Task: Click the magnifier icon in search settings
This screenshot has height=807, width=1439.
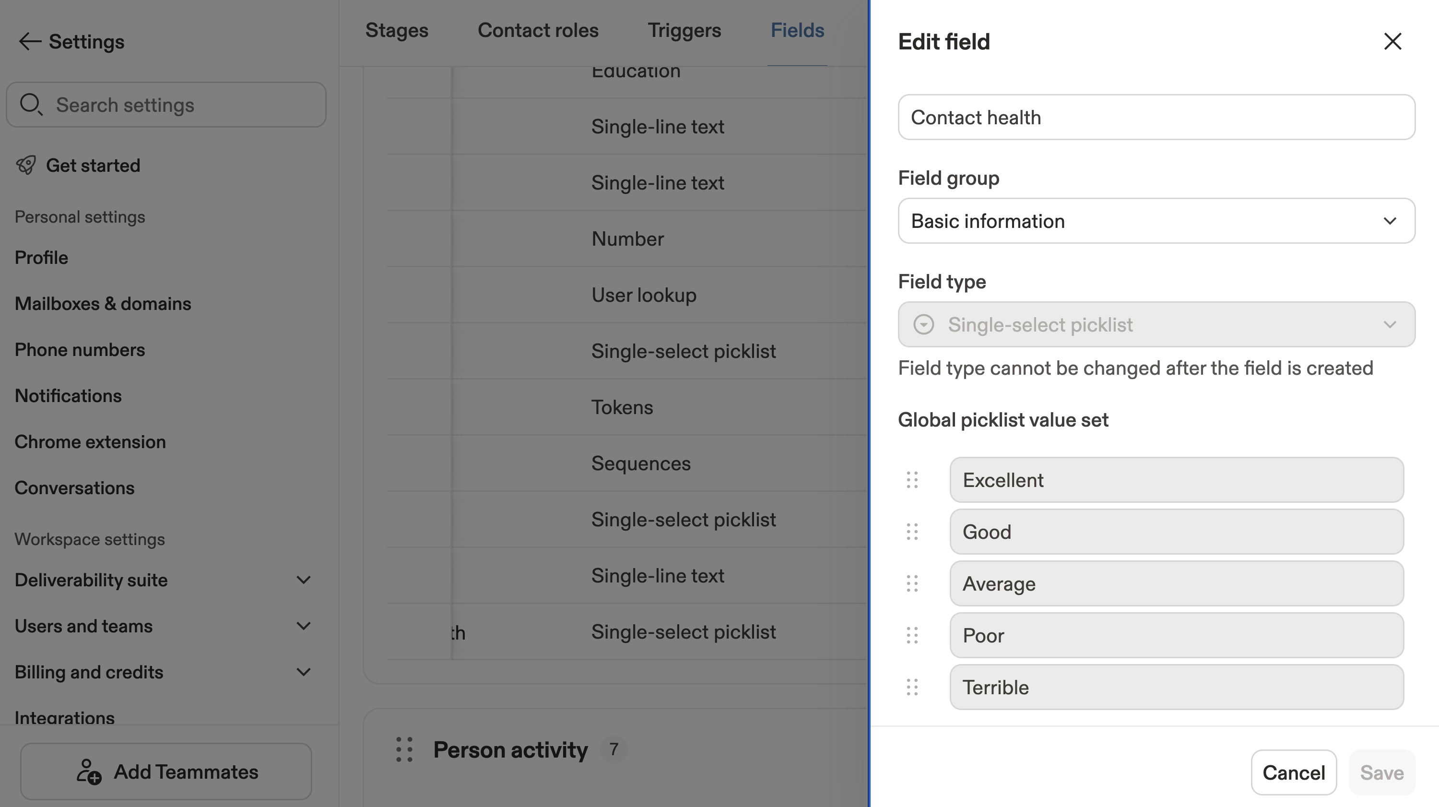Action: 31,105
